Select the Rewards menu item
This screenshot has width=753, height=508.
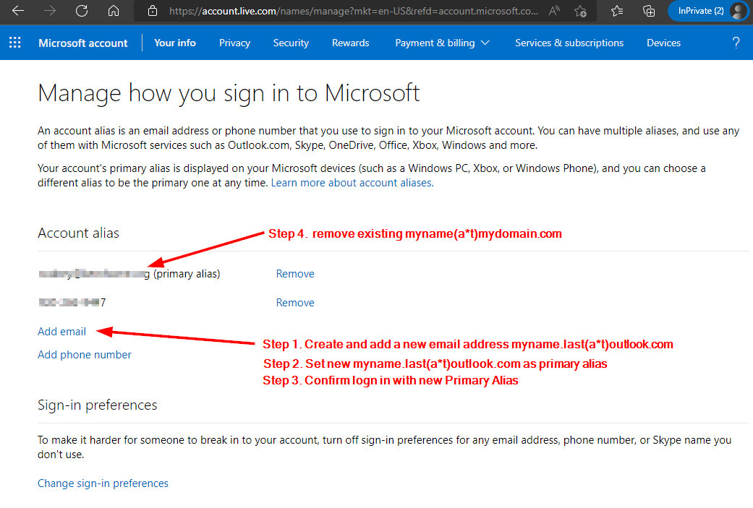[x=350, y=43]
